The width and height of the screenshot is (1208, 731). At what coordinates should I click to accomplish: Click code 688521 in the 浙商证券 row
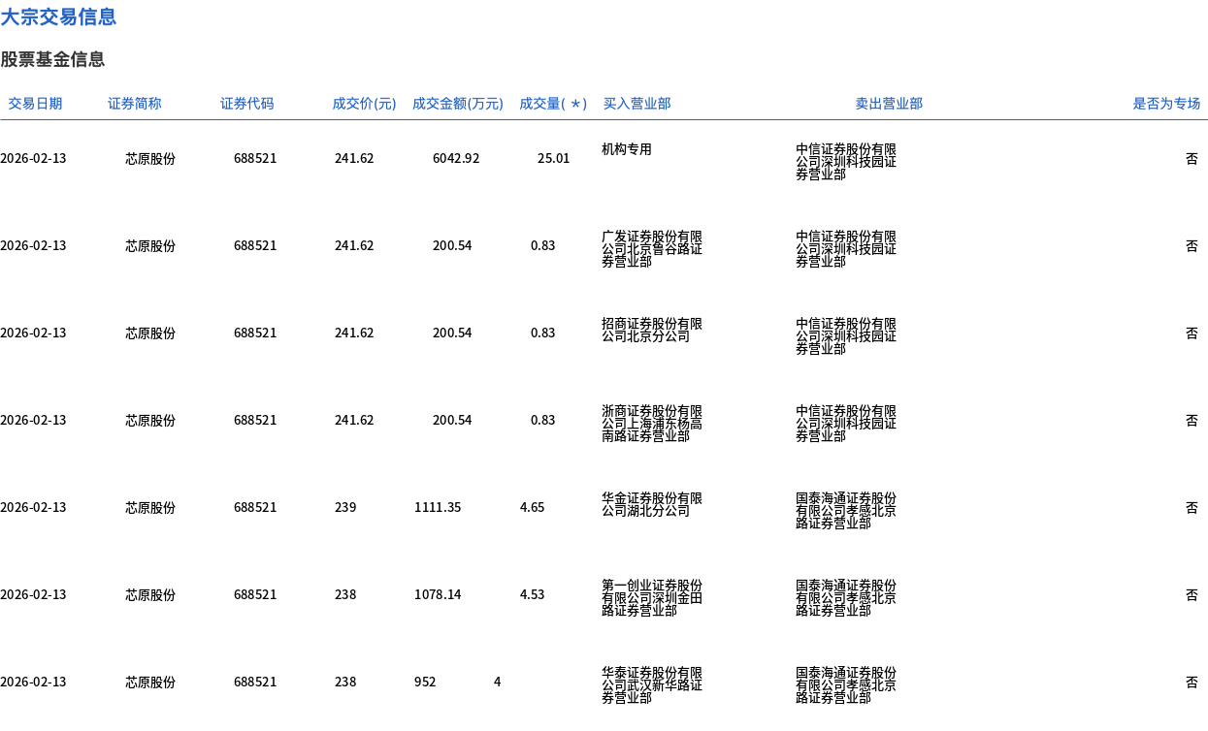255,420
